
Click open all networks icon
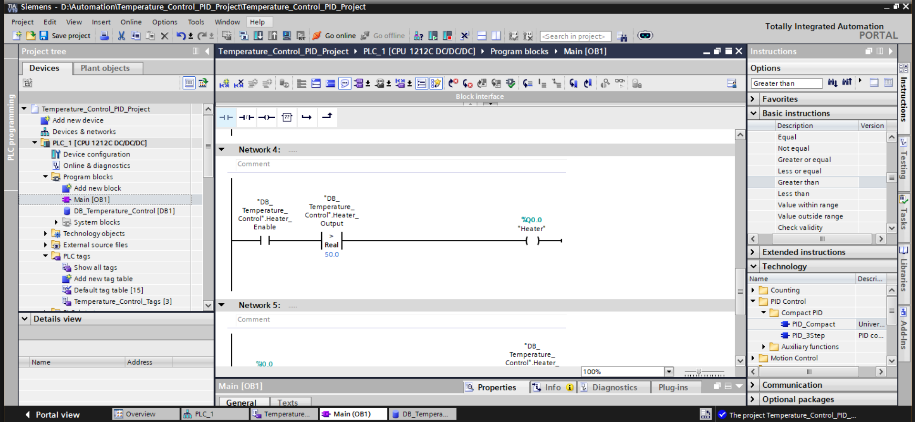click(x=316, y=83)
